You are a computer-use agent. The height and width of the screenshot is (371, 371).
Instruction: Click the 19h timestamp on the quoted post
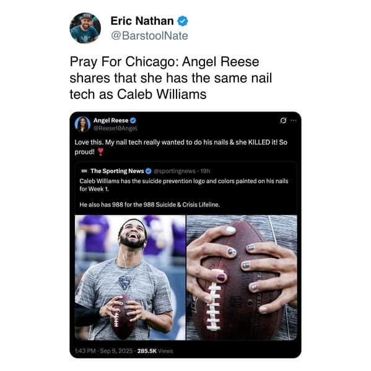(x=205, y=171)
